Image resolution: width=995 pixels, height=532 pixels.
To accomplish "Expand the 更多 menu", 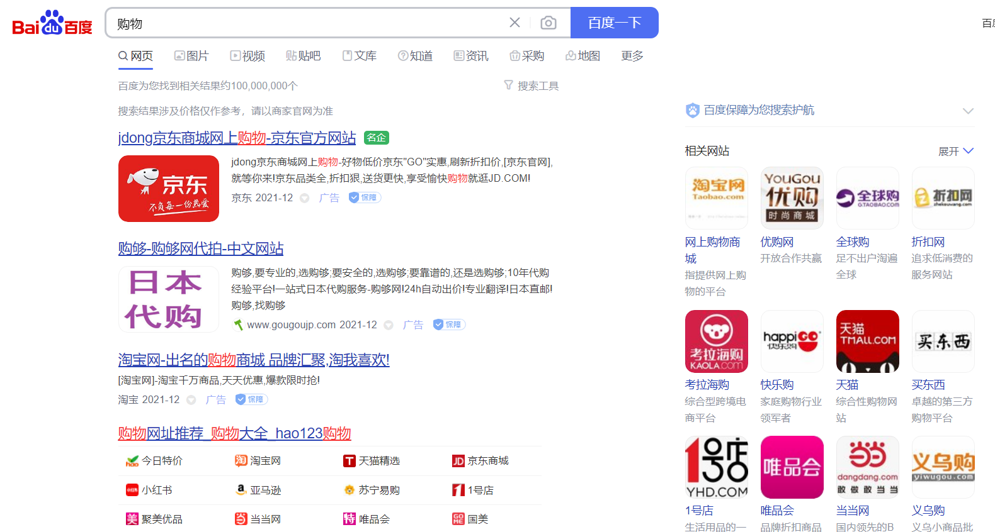I will click(x=632, y=56).
